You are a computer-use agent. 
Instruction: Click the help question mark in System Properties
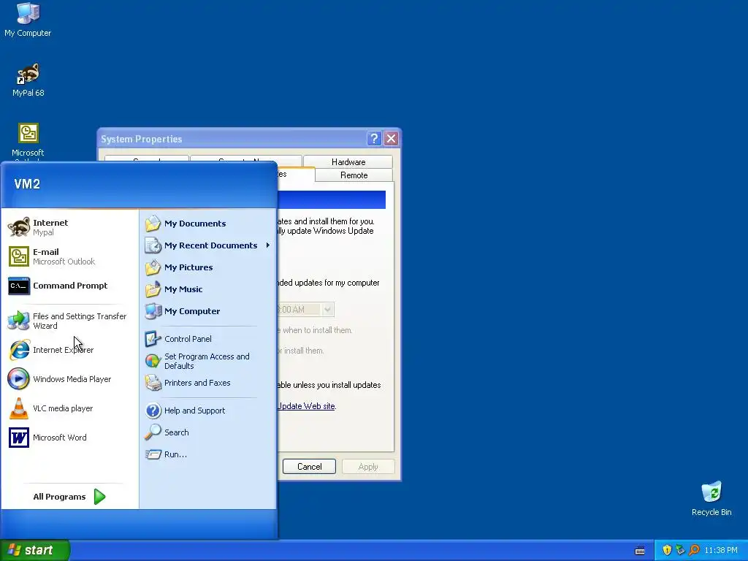tap(375, 139)
